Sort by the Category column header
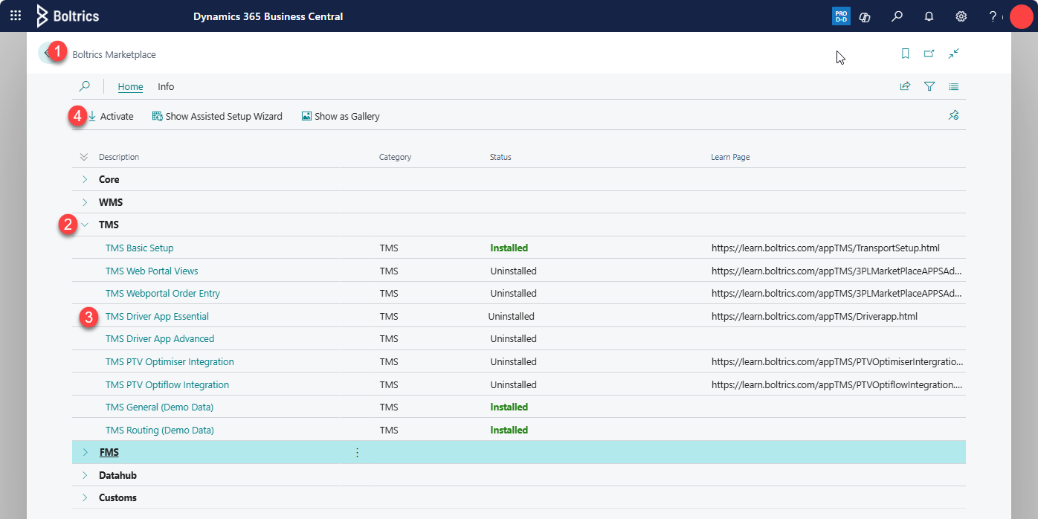Screen dimensions: 1038x519 (x=395, y=157)
